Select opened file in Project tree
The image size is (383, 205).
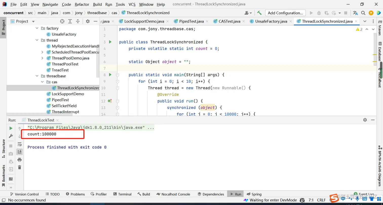[62, 21]
